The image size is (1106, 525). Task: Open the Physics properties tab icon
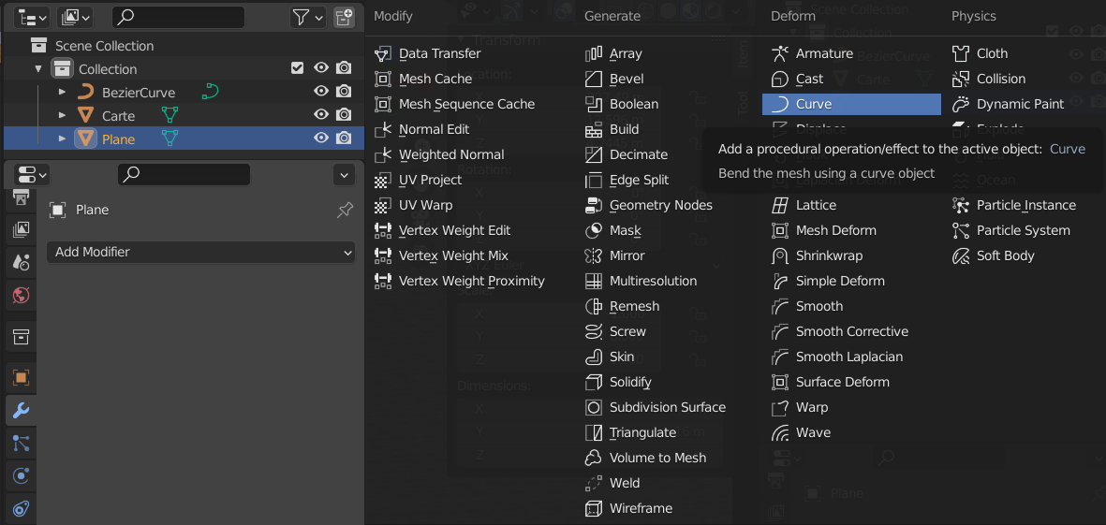(21, 475)
